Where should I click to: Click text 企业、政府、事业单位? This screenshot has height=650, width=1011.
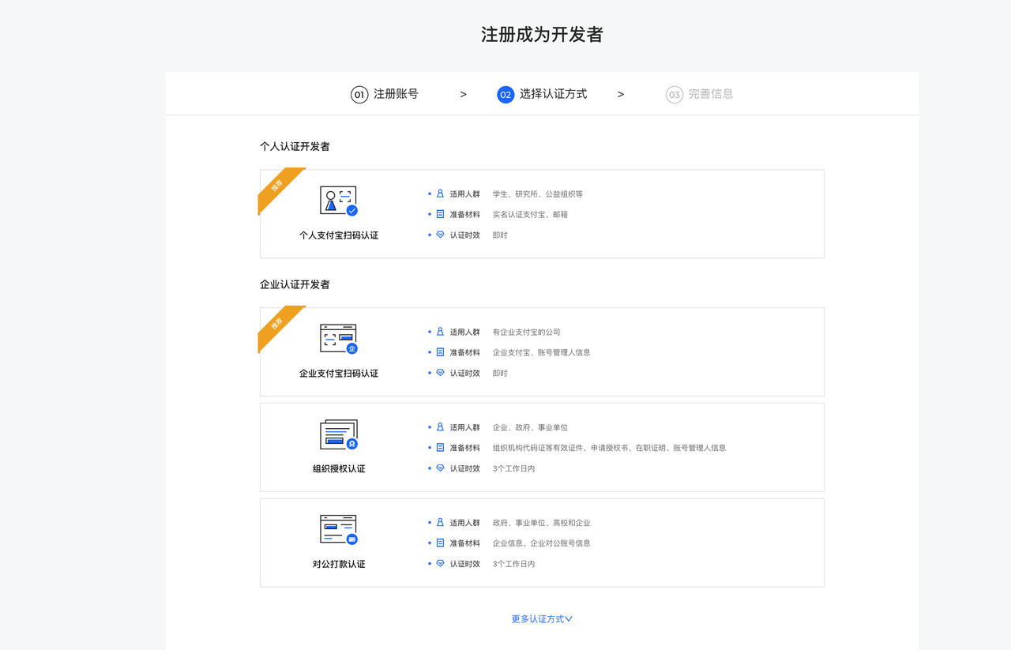pos(530,428)
